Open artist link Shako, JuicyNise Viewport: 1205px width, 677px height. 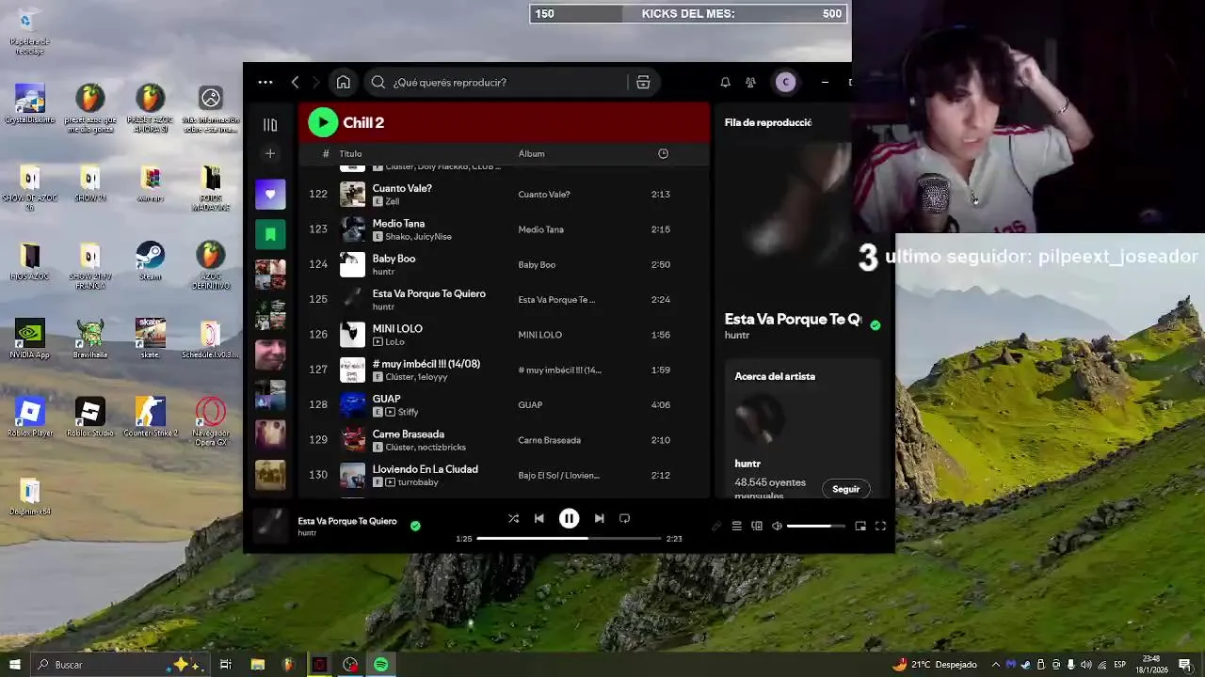coord(418,237)
